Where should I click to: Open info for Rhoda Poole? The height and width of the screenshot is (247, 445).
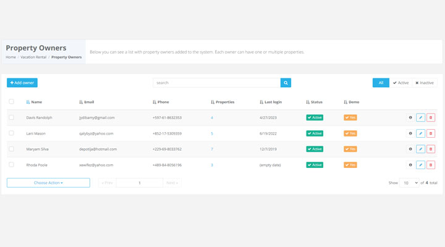point(410,165)
